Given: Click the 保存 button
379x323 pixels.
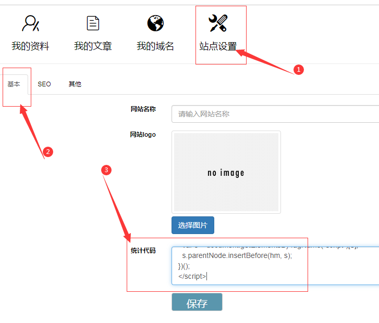Looking at the screenshot, I should pos(197,302).
